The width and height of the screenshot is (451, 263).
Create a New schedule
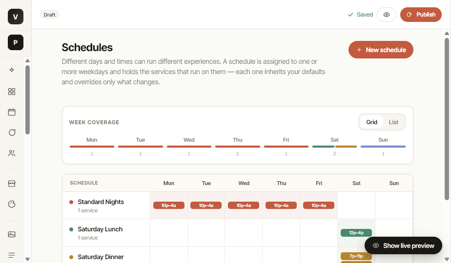(381, 50)
